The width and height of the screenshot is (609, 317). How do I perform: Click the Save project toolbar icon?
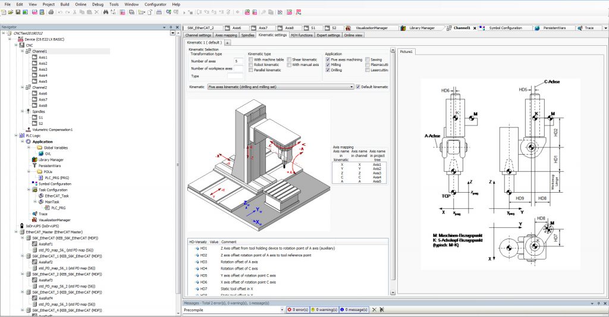(x=18, y=12)
